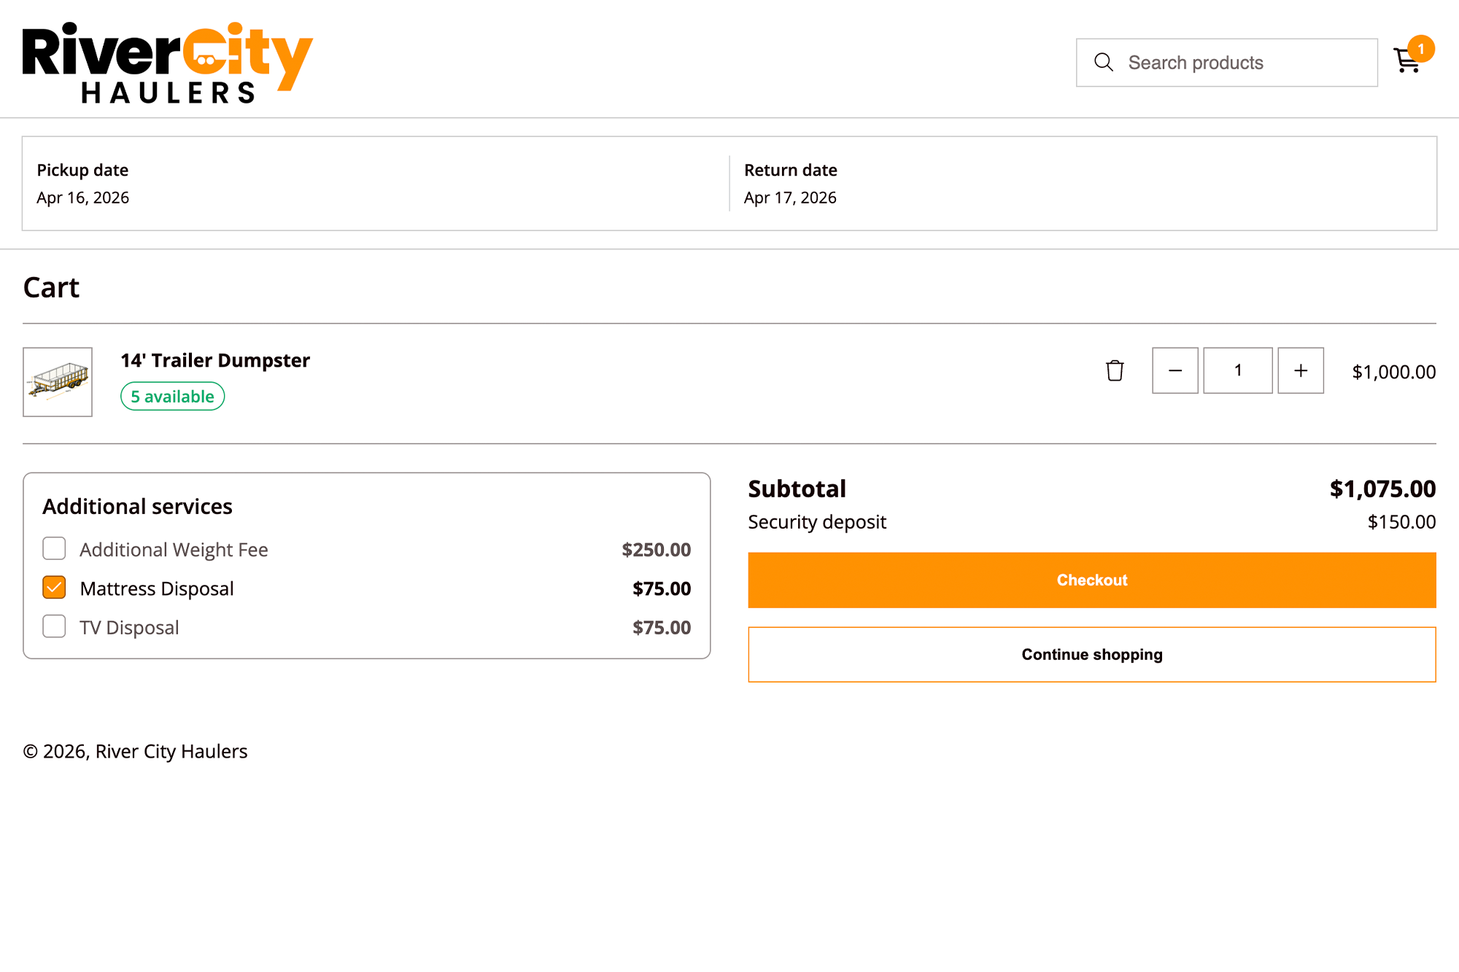Open the shopping cart icon
The image size is (1459, 972).
pyautogui.click(x=1406, y=61)
